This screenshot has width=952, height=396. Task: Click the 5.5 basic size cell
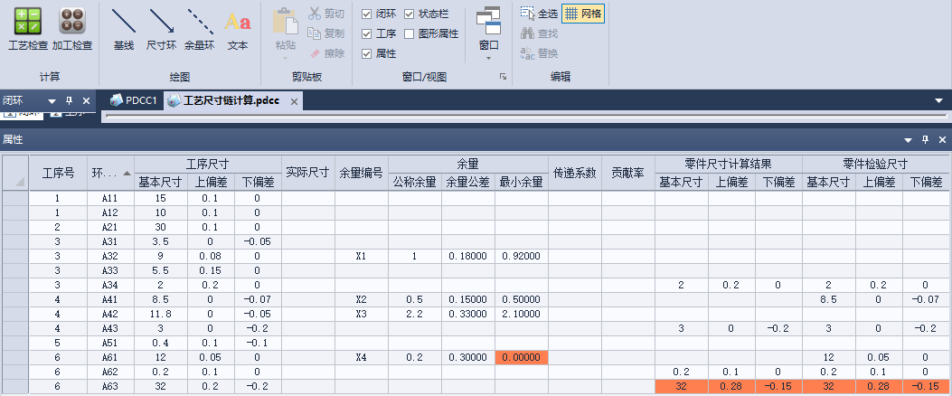click(161, 271)
